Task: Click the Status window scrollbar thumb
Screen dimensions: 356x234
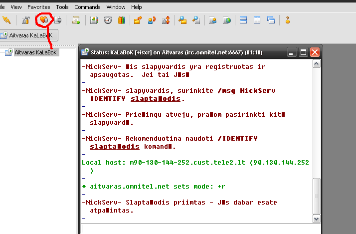Action: point(317,197)
